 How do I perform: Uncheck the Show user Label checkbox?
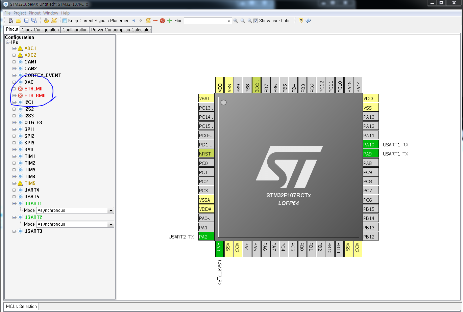tap(256, 21)
